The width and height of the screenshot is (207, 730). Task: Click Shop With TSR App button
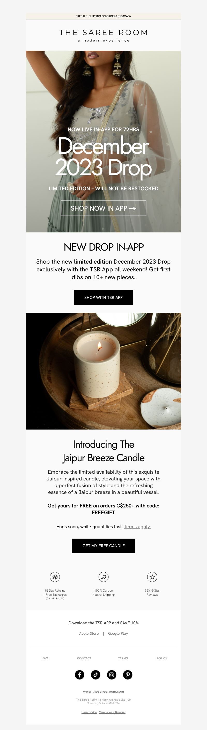[x=103, y=298]
